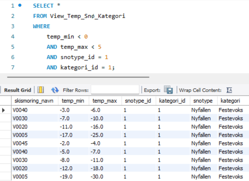Select temp_min cell -5.0
Image resolution: width=249 pixels, height=181 pixels.
click(x=73, y=152)
